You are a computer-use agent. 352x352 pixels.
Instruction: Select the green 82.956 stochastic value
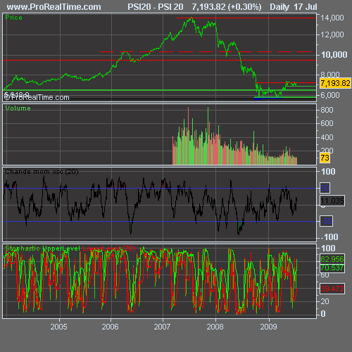(x=332, y=259)
